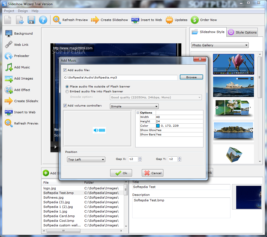267x237 pixels.
Task: Open the Encode option quality dropdown
Action: (x=156, y=97)
